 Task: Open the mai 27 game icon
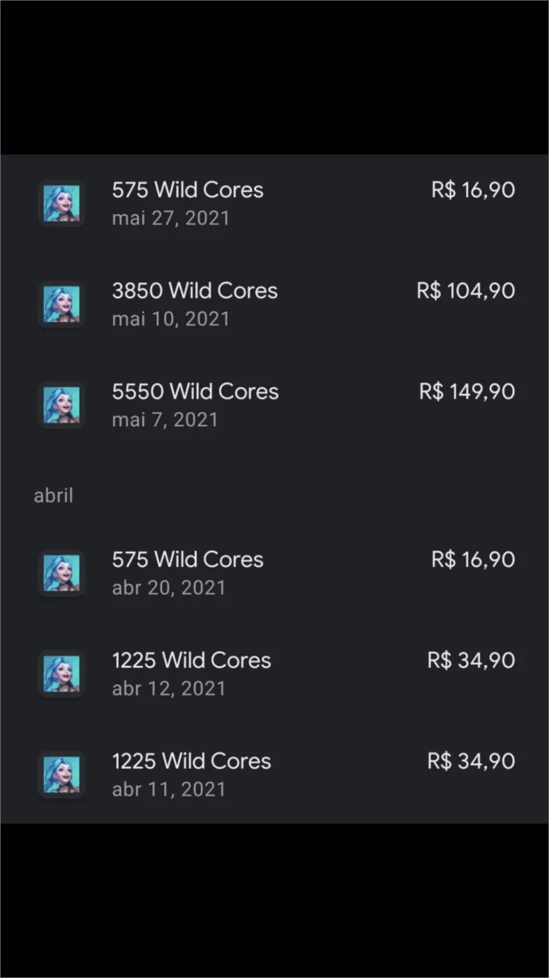coord(61,203)
